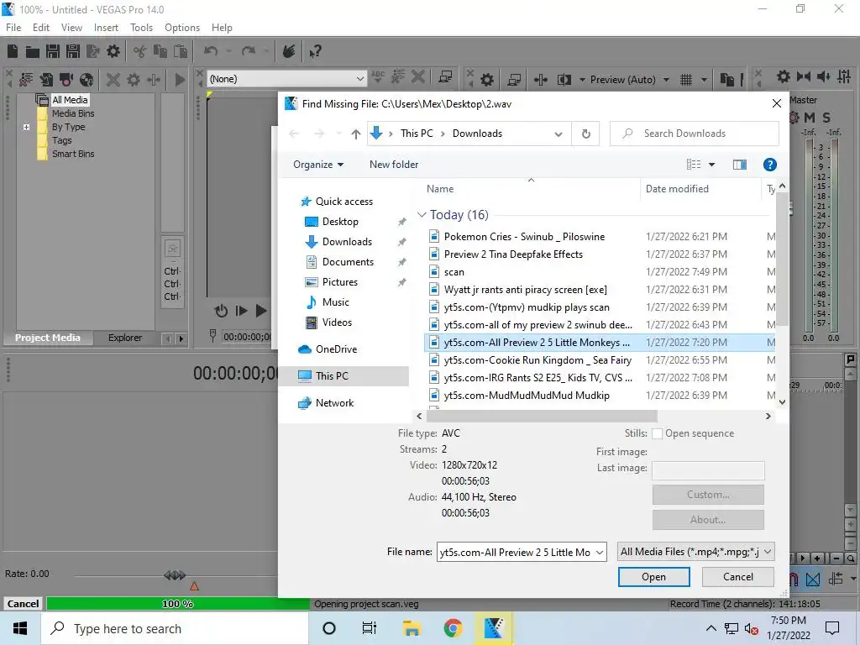Click the Start Preview triangle in Project Media toolbar

(x=180, y=80)
